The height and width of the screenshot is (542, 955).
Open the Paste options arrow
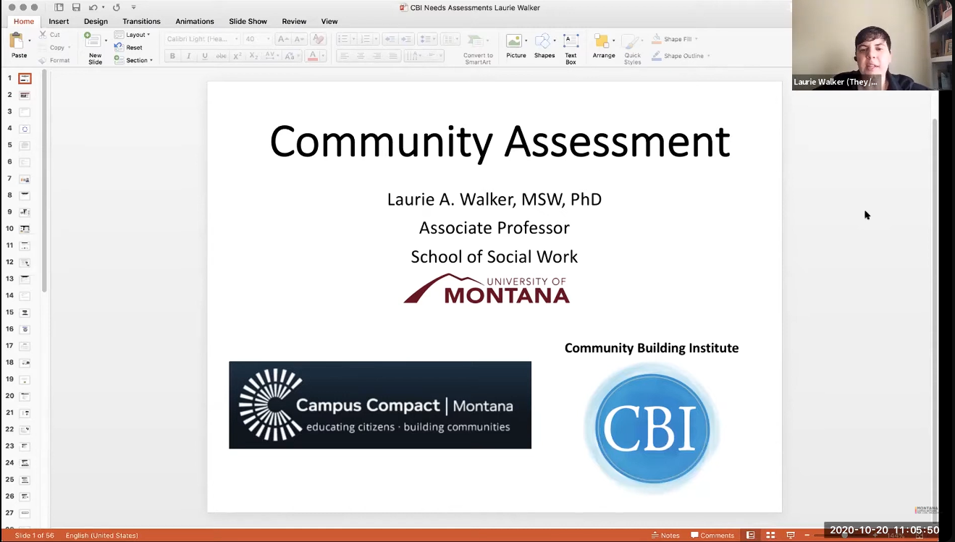point(30,41)
